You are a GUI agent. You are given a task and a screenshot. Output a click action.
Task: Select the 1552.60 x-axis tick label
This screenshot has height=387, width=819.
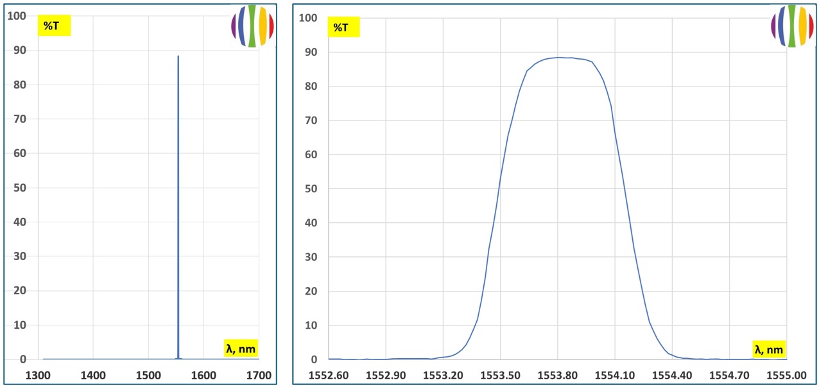click(329, 375)
